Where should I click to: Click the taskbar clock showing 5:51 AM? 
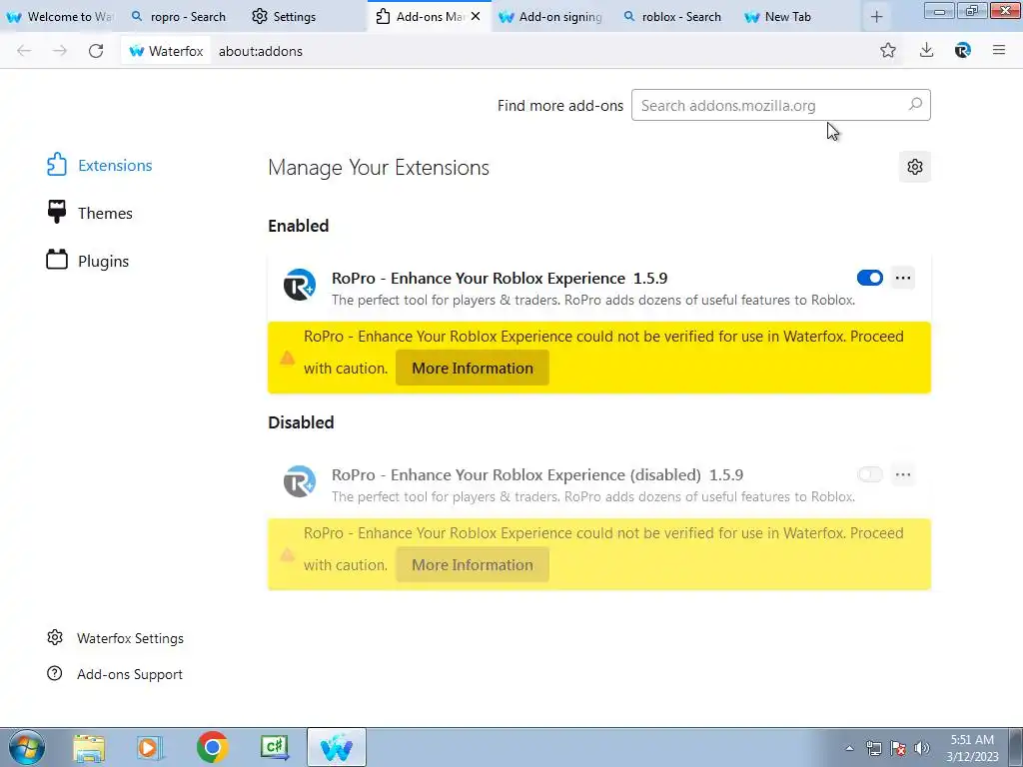[x=972, y=748]
